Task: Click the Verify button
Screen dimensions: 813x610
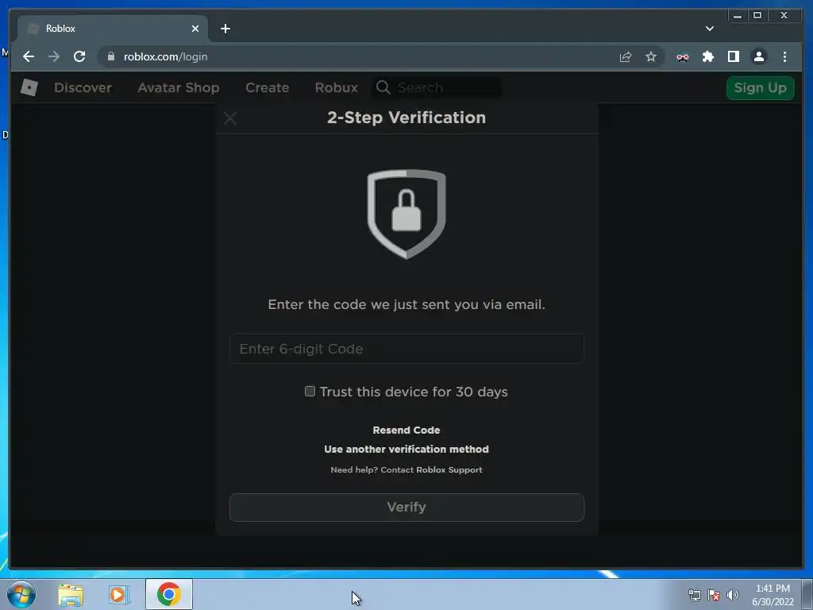Action: pyautogui.click(x=406, y=508)
